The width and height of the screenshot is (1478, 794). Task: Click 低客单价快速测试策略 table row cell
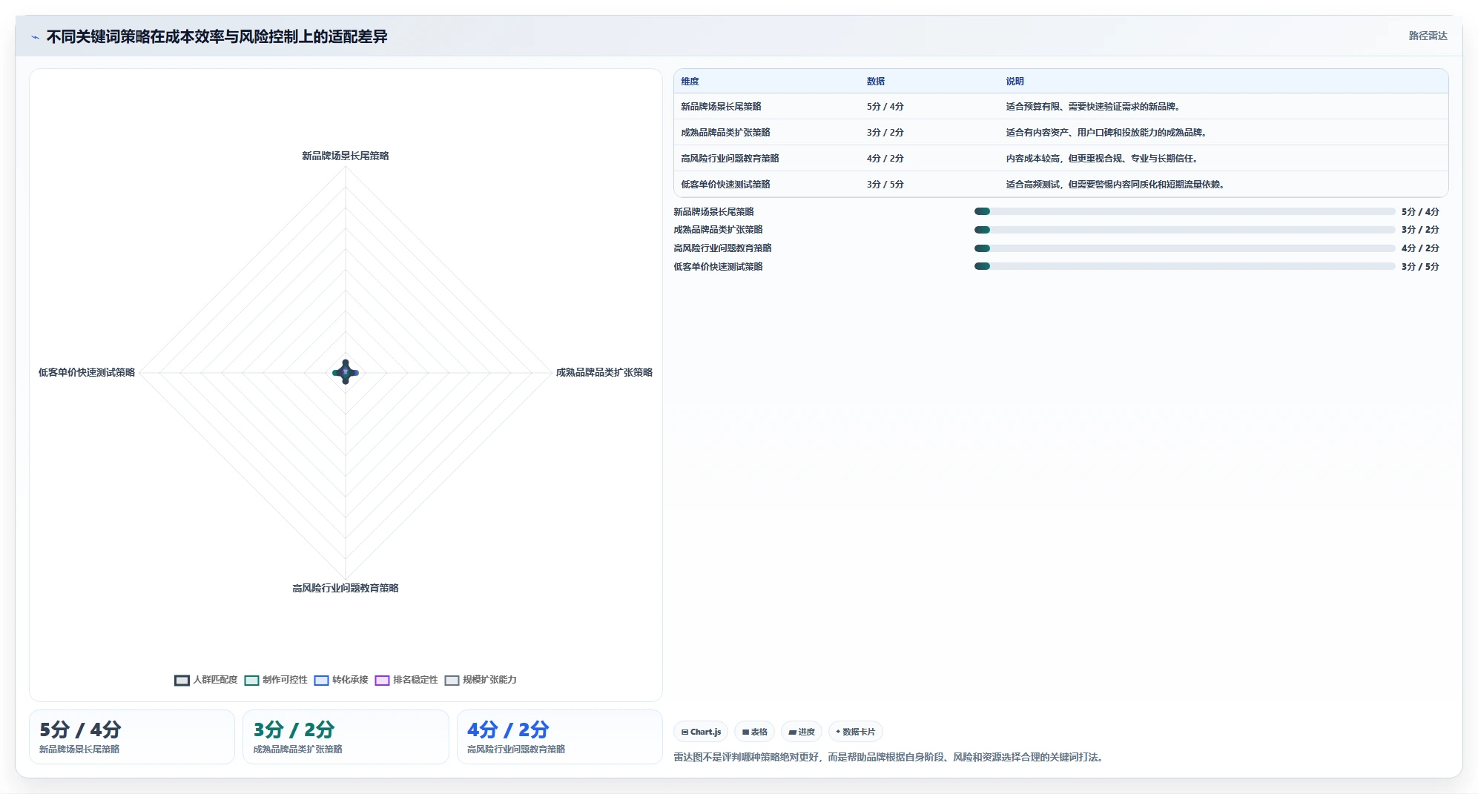(725, 185)
